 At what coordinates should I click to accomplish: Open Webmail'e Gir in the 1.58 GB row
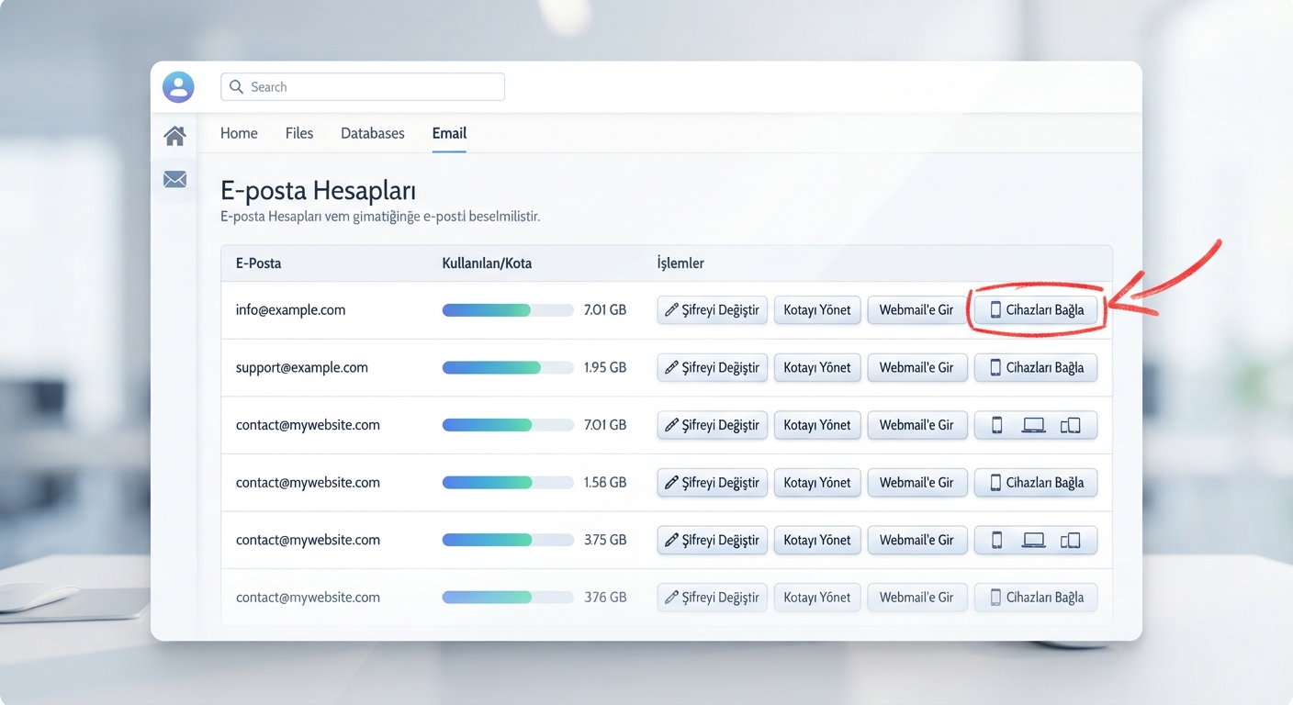pos(917,483)
